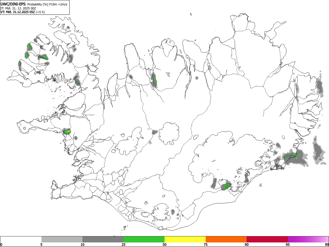Click the 'Probability [%] F10m <2m/s' label
This screenshot has height=247, width=329.
click(47, 4)
